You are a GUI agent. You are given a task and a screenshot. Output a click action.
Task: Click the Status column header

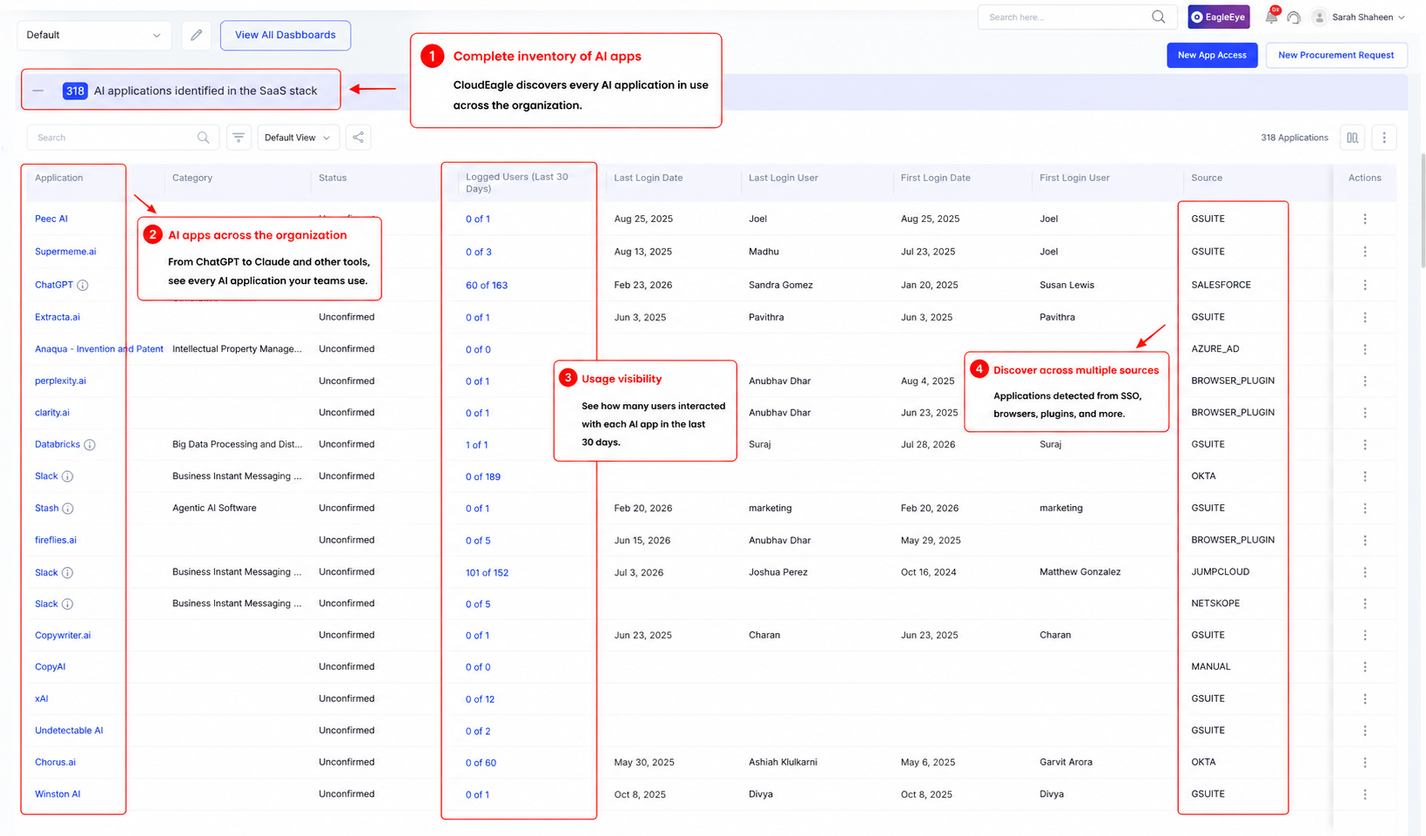(333, 178)
